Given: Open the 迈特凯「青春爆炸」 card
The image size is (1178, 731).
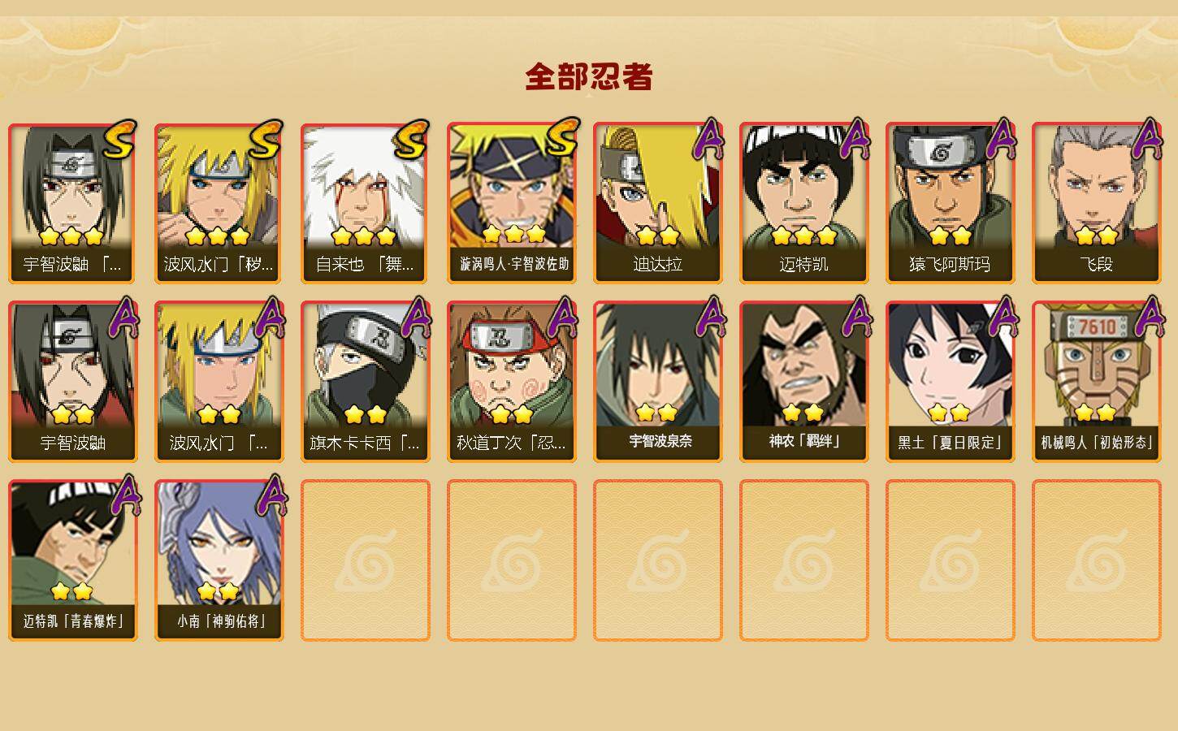Looking at the screenshot, I should click(x=73, y=560).
